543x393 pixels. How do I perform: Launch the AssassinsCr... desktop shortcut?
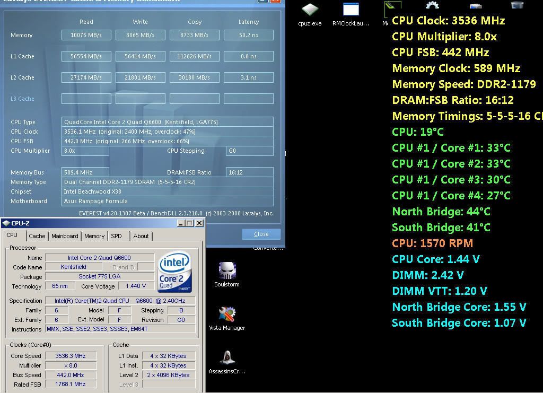click(x=227, y=362)
